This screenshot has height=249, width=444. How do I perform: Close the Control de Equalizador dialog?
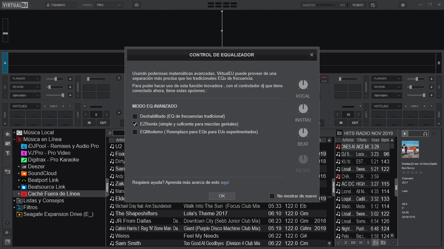(312, 55)
